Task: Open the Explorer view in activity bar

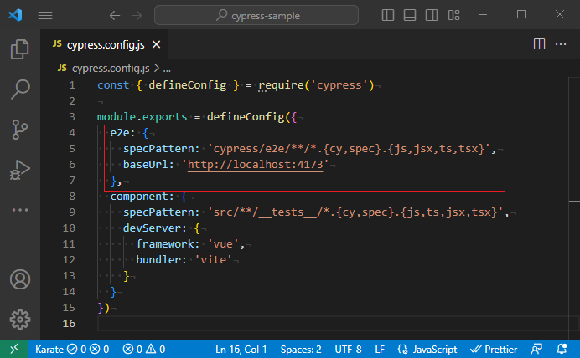Action: pos(20,49)
